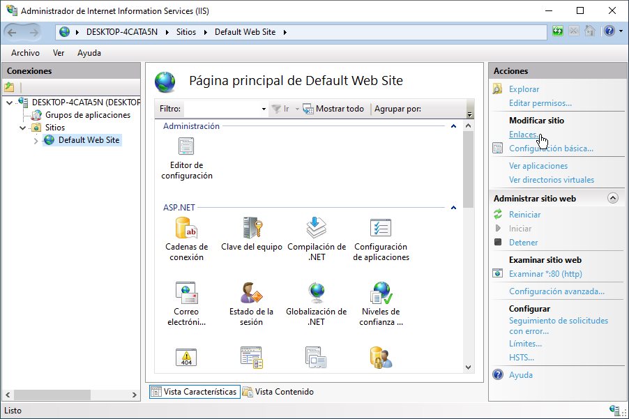Collapse the ASP.NET group
Screen dimensions: 629x419
point(454,208)
